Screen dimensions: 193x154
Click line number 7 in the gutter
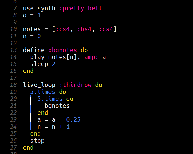(15, 8)
